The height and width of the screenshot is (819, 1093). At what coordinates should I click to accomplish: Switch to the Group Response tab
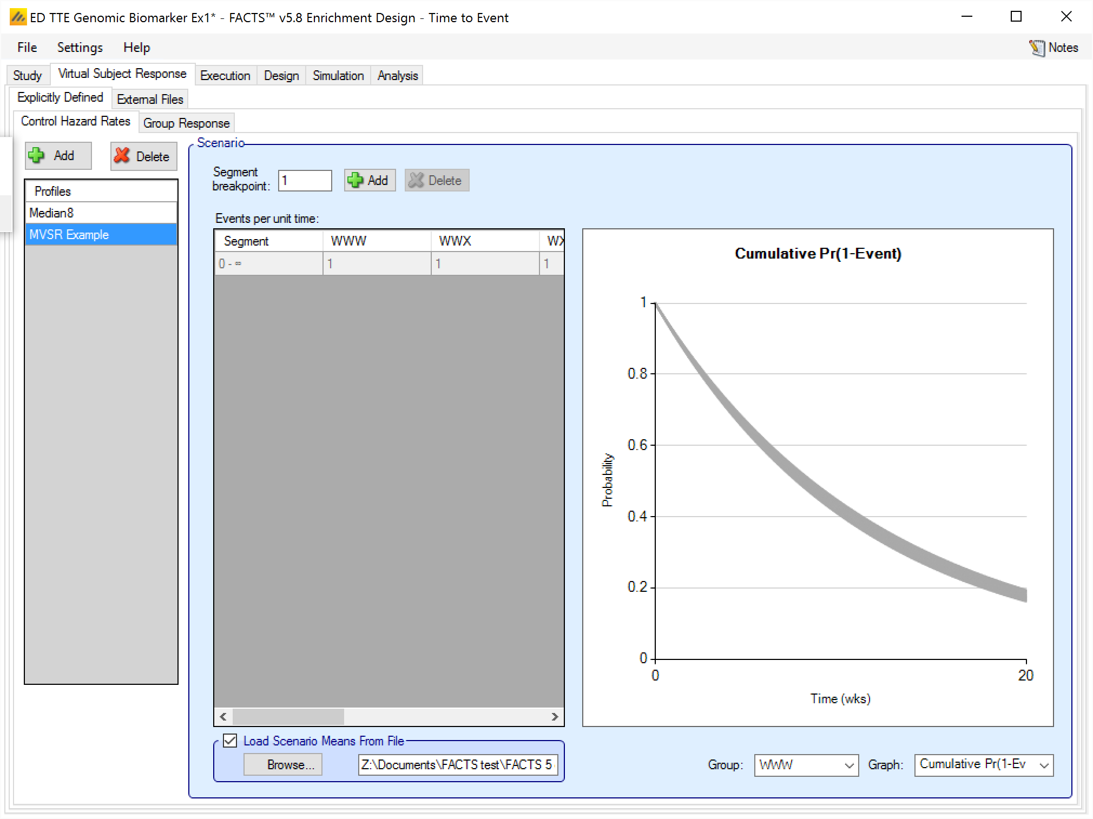[x=186, y=123]
